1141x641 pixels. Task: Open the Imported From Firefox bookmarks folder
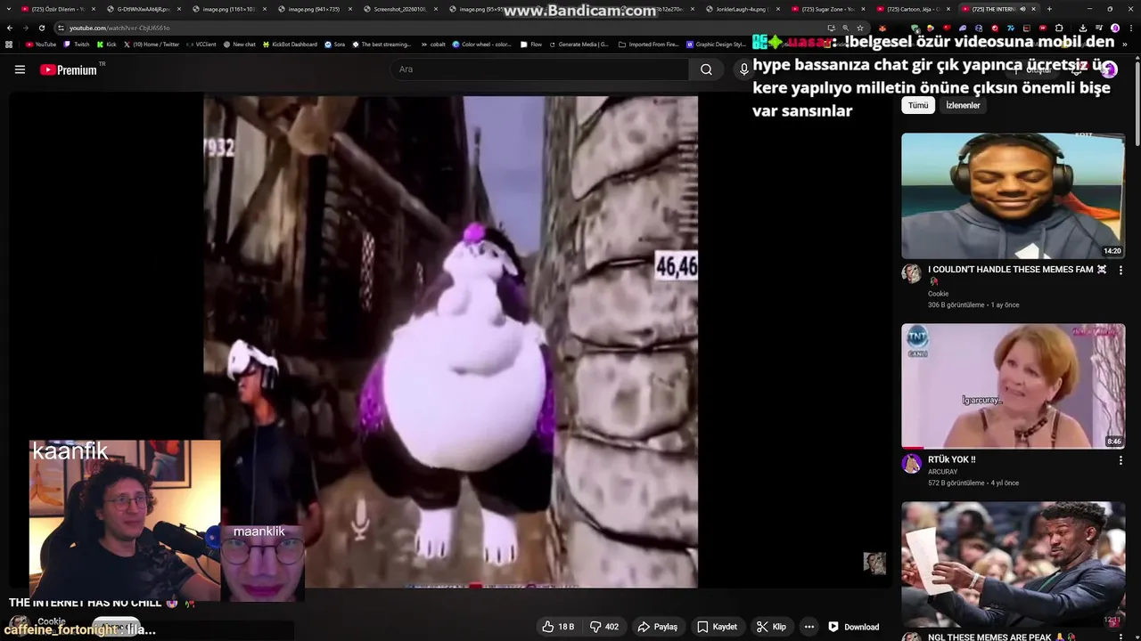pos(648,44)
